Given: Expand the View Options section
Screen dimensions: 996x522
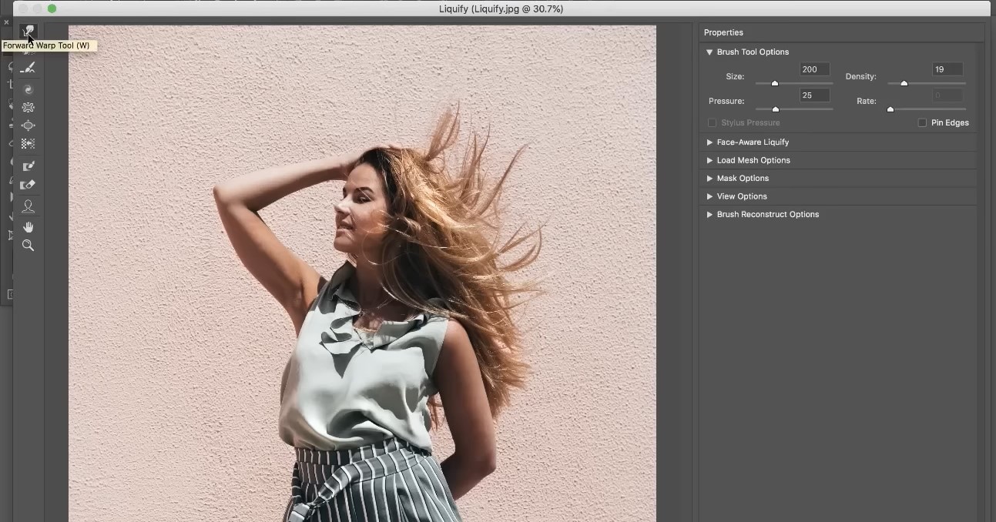Looking at the screenshot, I should coord(709,196).
